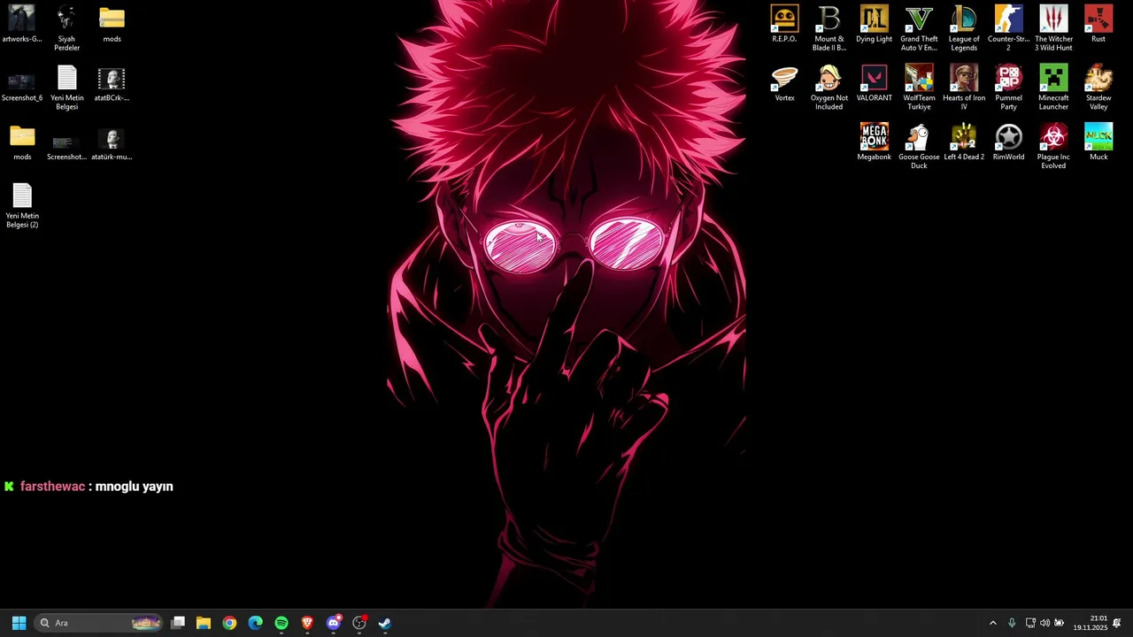Open the R.E.P.O. game shortcut
The width and height of the screenshot is (1133, 637).
coord(784,25)
